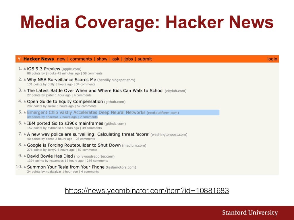Click the 12 hours ago timestamp
The width and height of the screenshot is (294, 220).
pos(74,161)
